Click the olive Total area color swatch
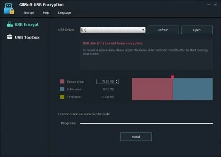Image resolution: width=221 pixels, height=157 pixels. click(62, 97)
